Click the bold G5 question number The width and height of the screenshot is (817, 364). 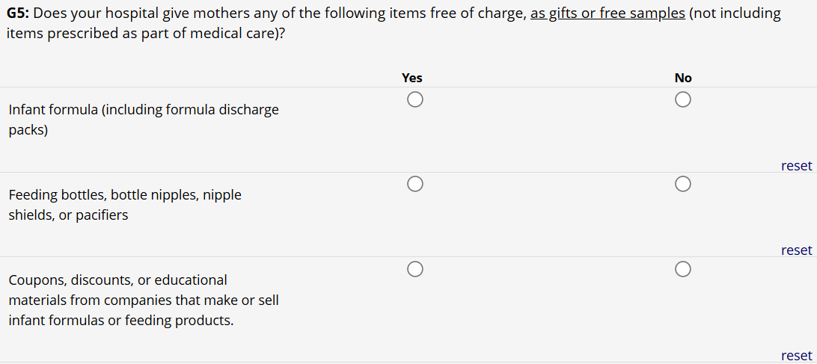[x=19, y=13]
